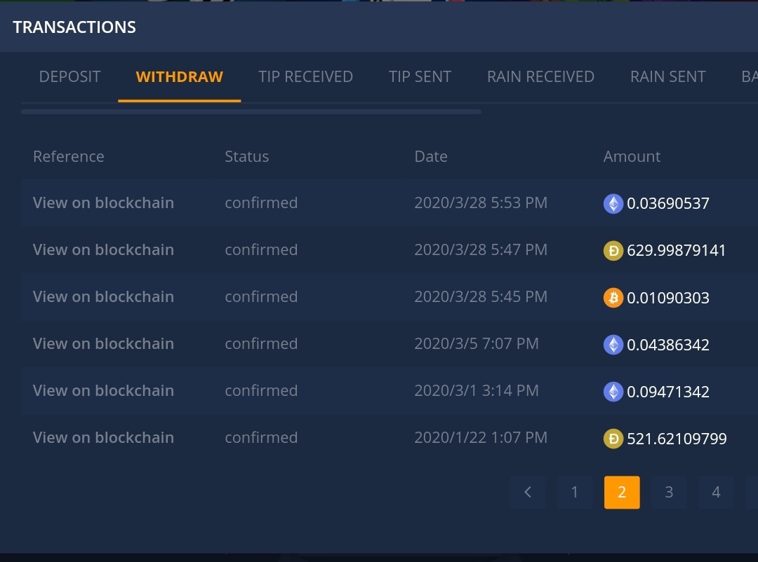The width and height of the screenshot is (758, 562).
Task: Click Ethereum icon beside 0.03690537 amount
Action: pyautogui.click(x=613, y=204)
